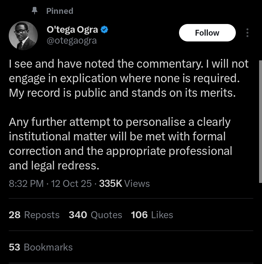Show the 28 Reposts list
262x264 pixels.
34,215
